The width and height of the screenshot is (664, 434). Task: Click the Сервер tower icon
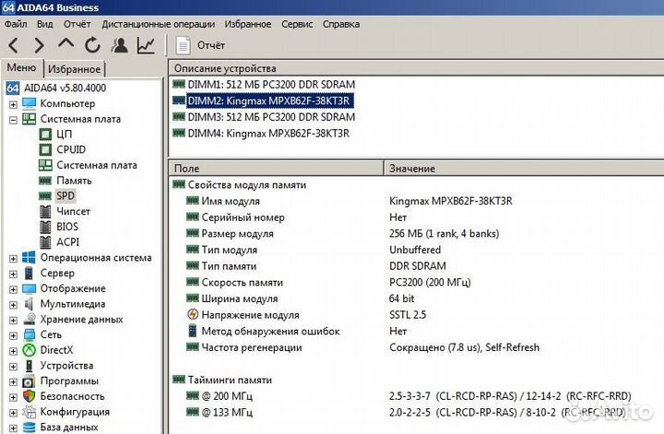point(29,274)
